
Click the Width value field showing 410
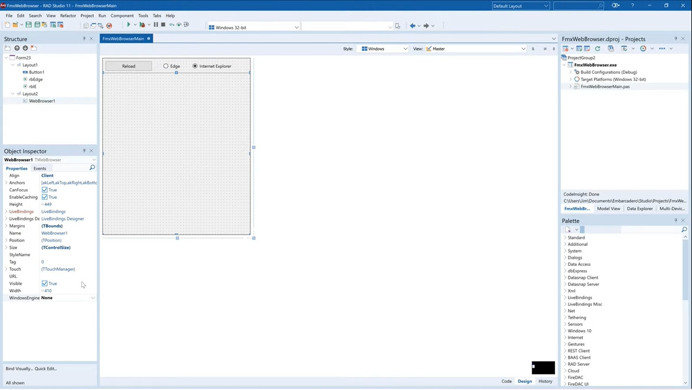69,291
